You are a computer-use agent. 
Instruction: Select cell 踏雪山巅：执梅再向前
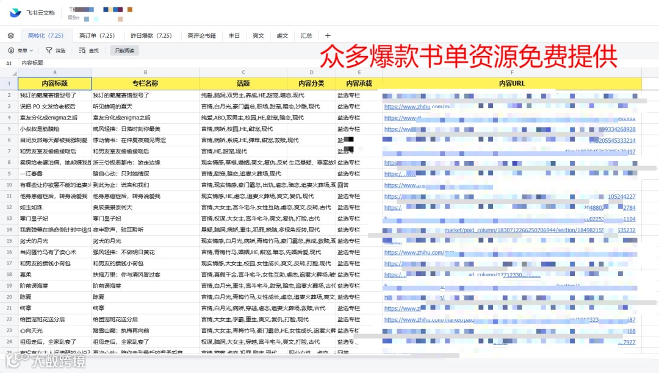click(145, 330)
